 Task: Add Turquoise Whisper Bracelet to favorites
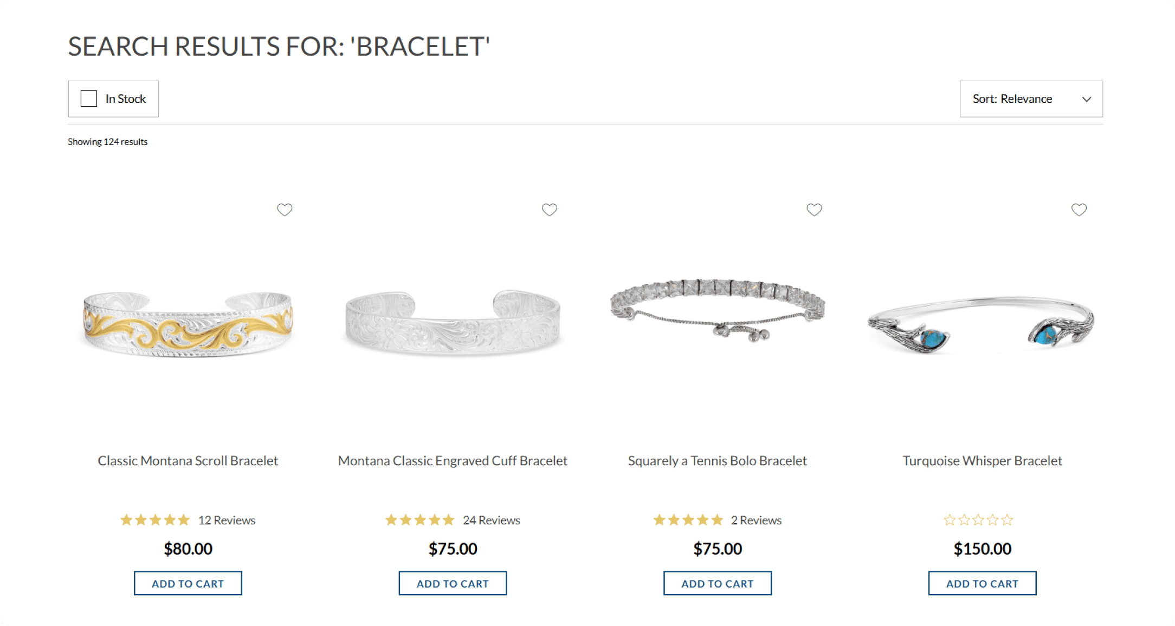click(1079, 210)
